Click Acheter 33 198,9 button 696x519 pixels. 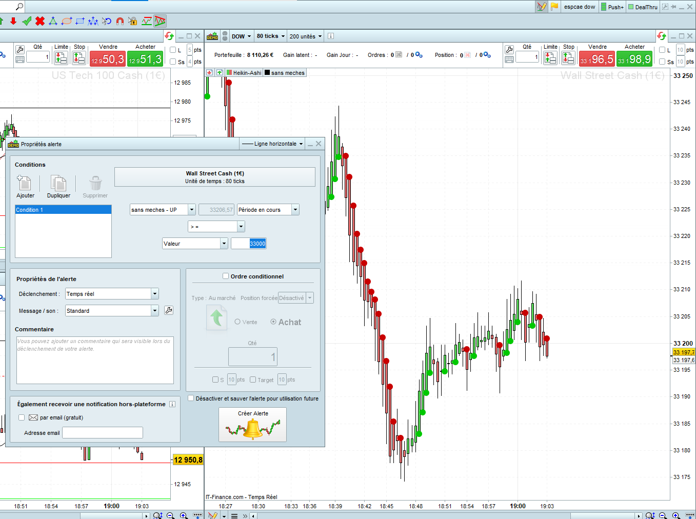click(634, 59)
